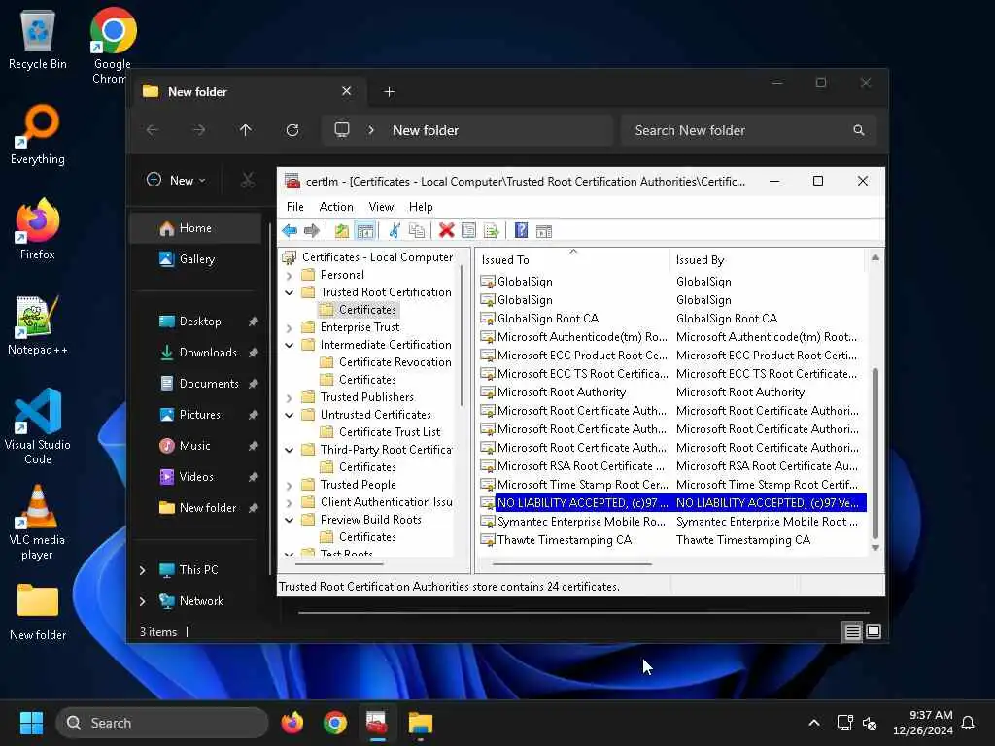Viewport: 995px width, 746px height.
Task: Click Explorer's Up arrow navigation button
Action: pos(246,130)
